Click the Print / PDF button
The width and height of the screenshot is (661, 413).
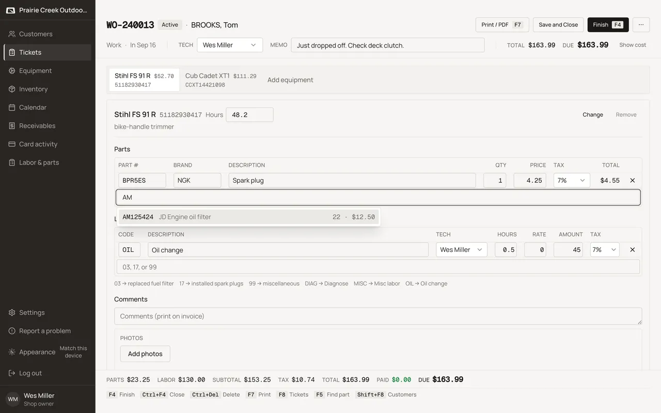[502, 25]
